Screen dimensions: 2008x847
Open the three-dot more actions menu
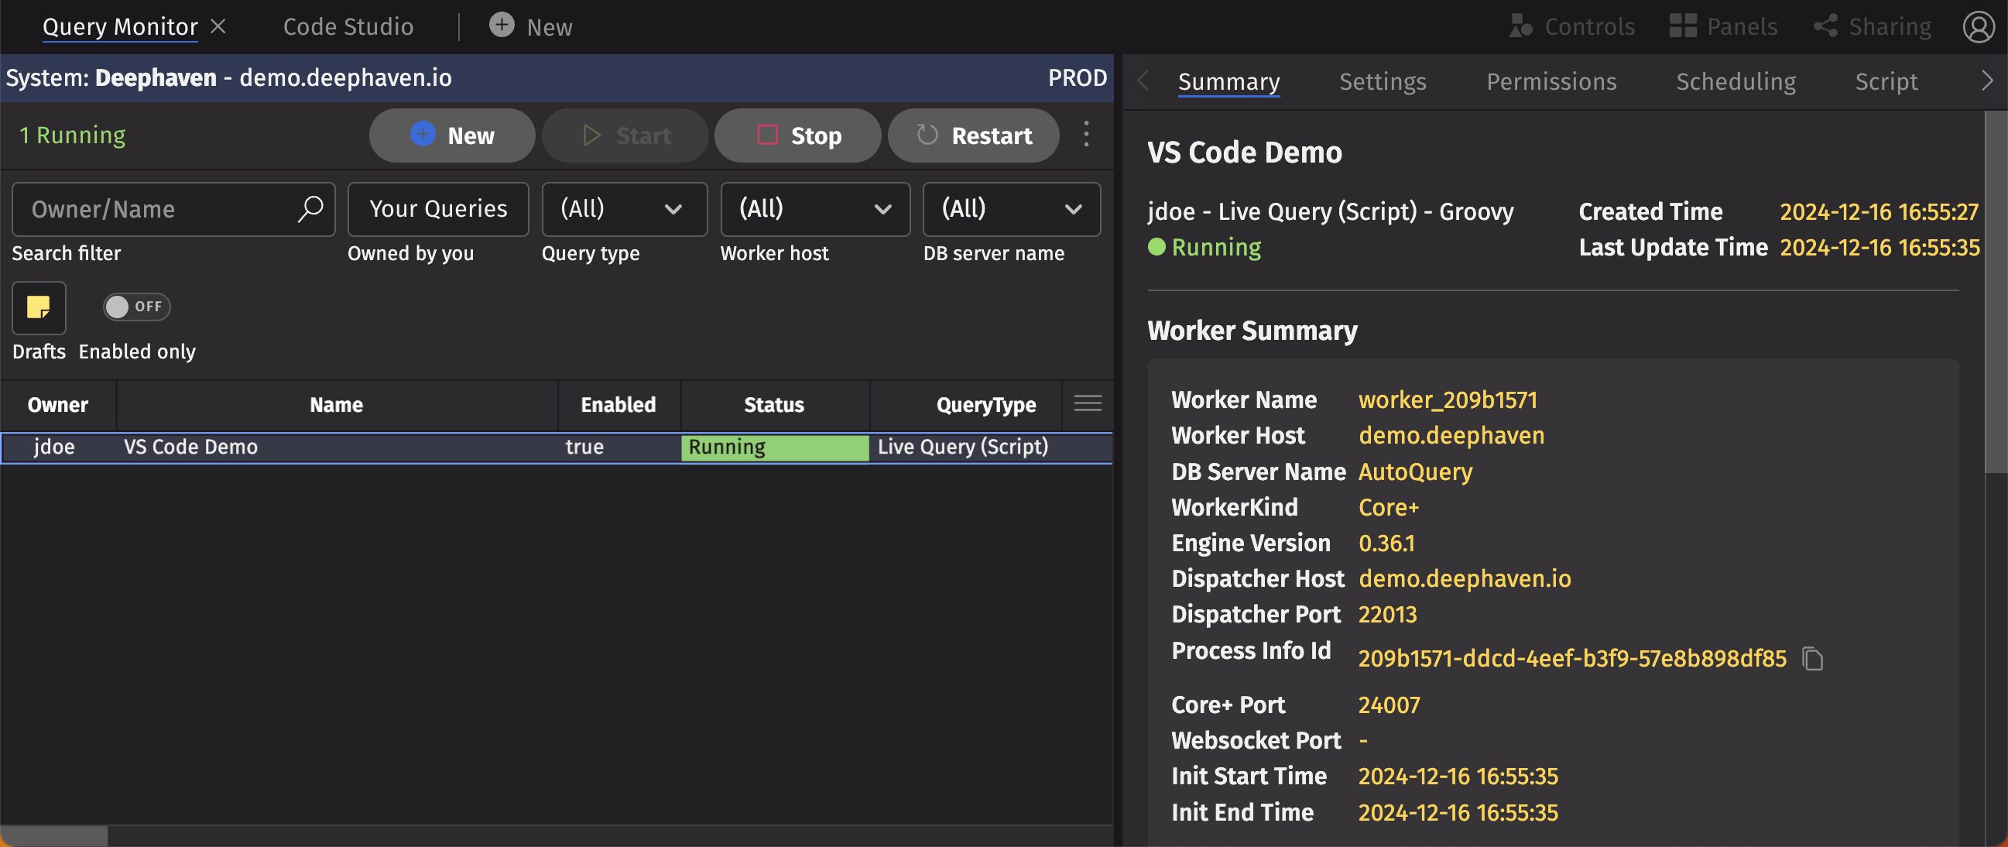point(1086,135)
